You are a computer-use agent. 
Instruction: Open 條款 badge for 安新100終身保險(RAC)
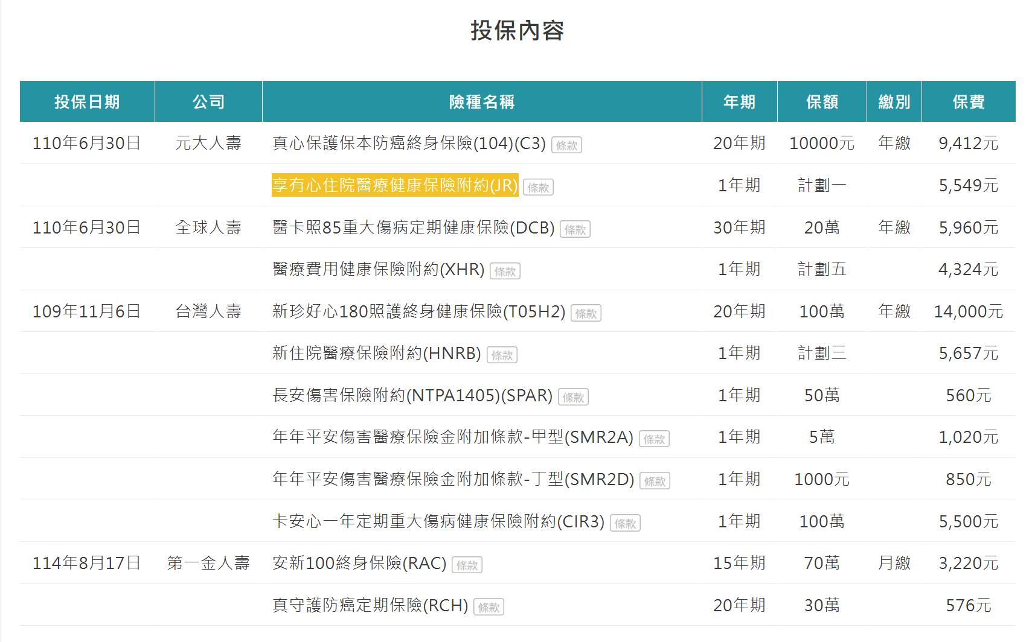(x=467, y=565)
